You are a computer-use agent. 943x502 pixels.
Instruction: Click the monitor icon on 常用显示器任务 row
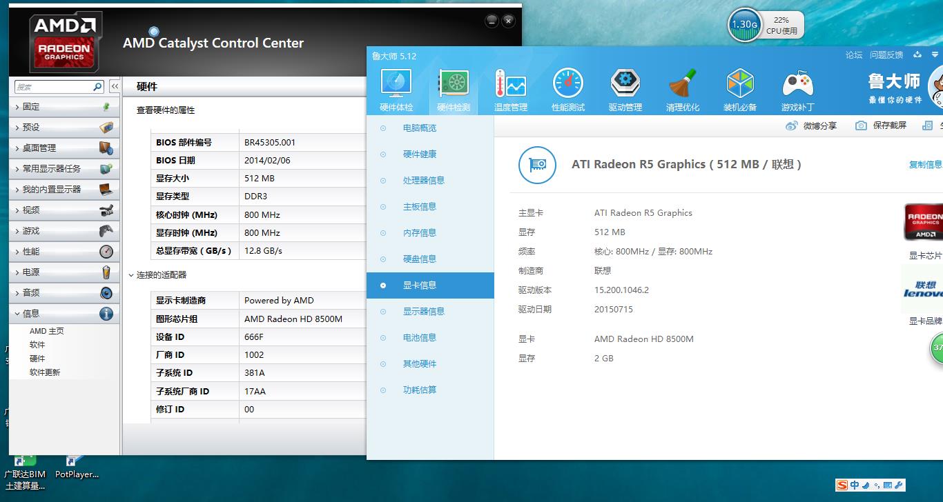(106, 169)
